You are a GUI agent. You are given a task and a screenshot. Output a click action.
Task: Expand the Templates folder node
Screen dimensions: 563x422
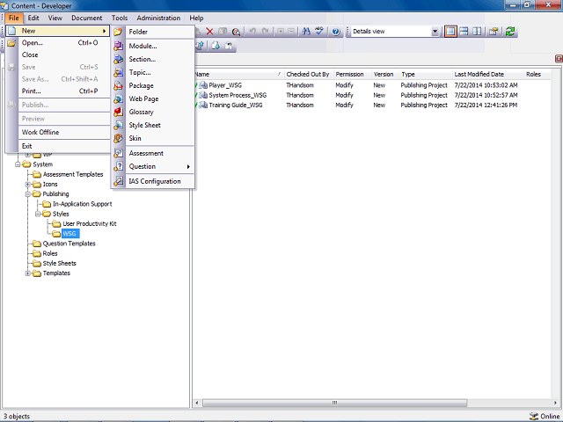point(27,273)
